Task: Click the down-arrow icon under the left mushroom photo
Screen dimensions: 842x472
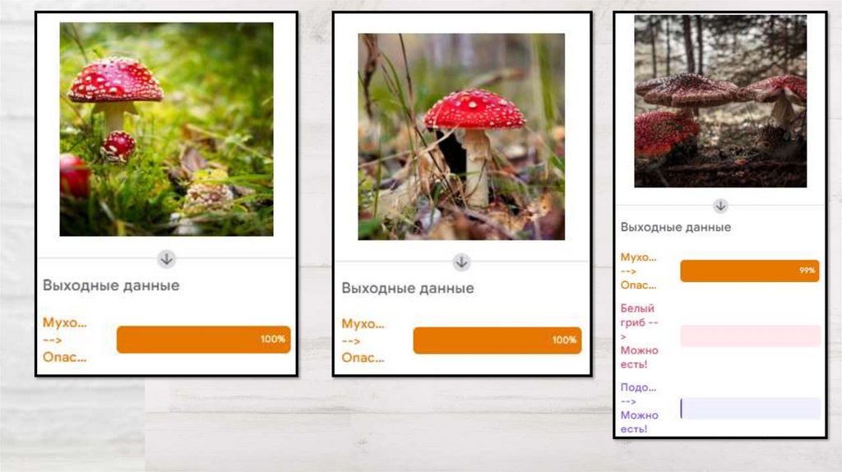Action: (166, 259)
